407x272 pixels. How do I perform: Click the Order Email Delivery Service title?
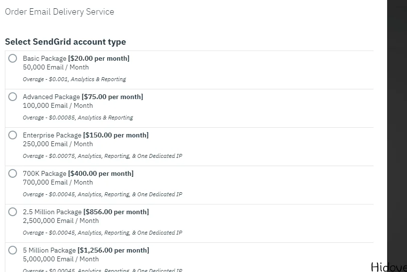60,12
